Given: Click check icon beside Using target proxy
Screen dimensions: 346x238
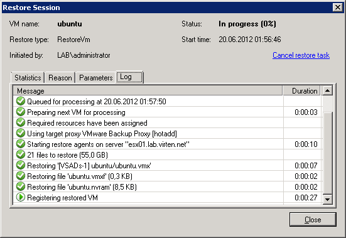Looking at the screenshot, I should click(21, 133).
